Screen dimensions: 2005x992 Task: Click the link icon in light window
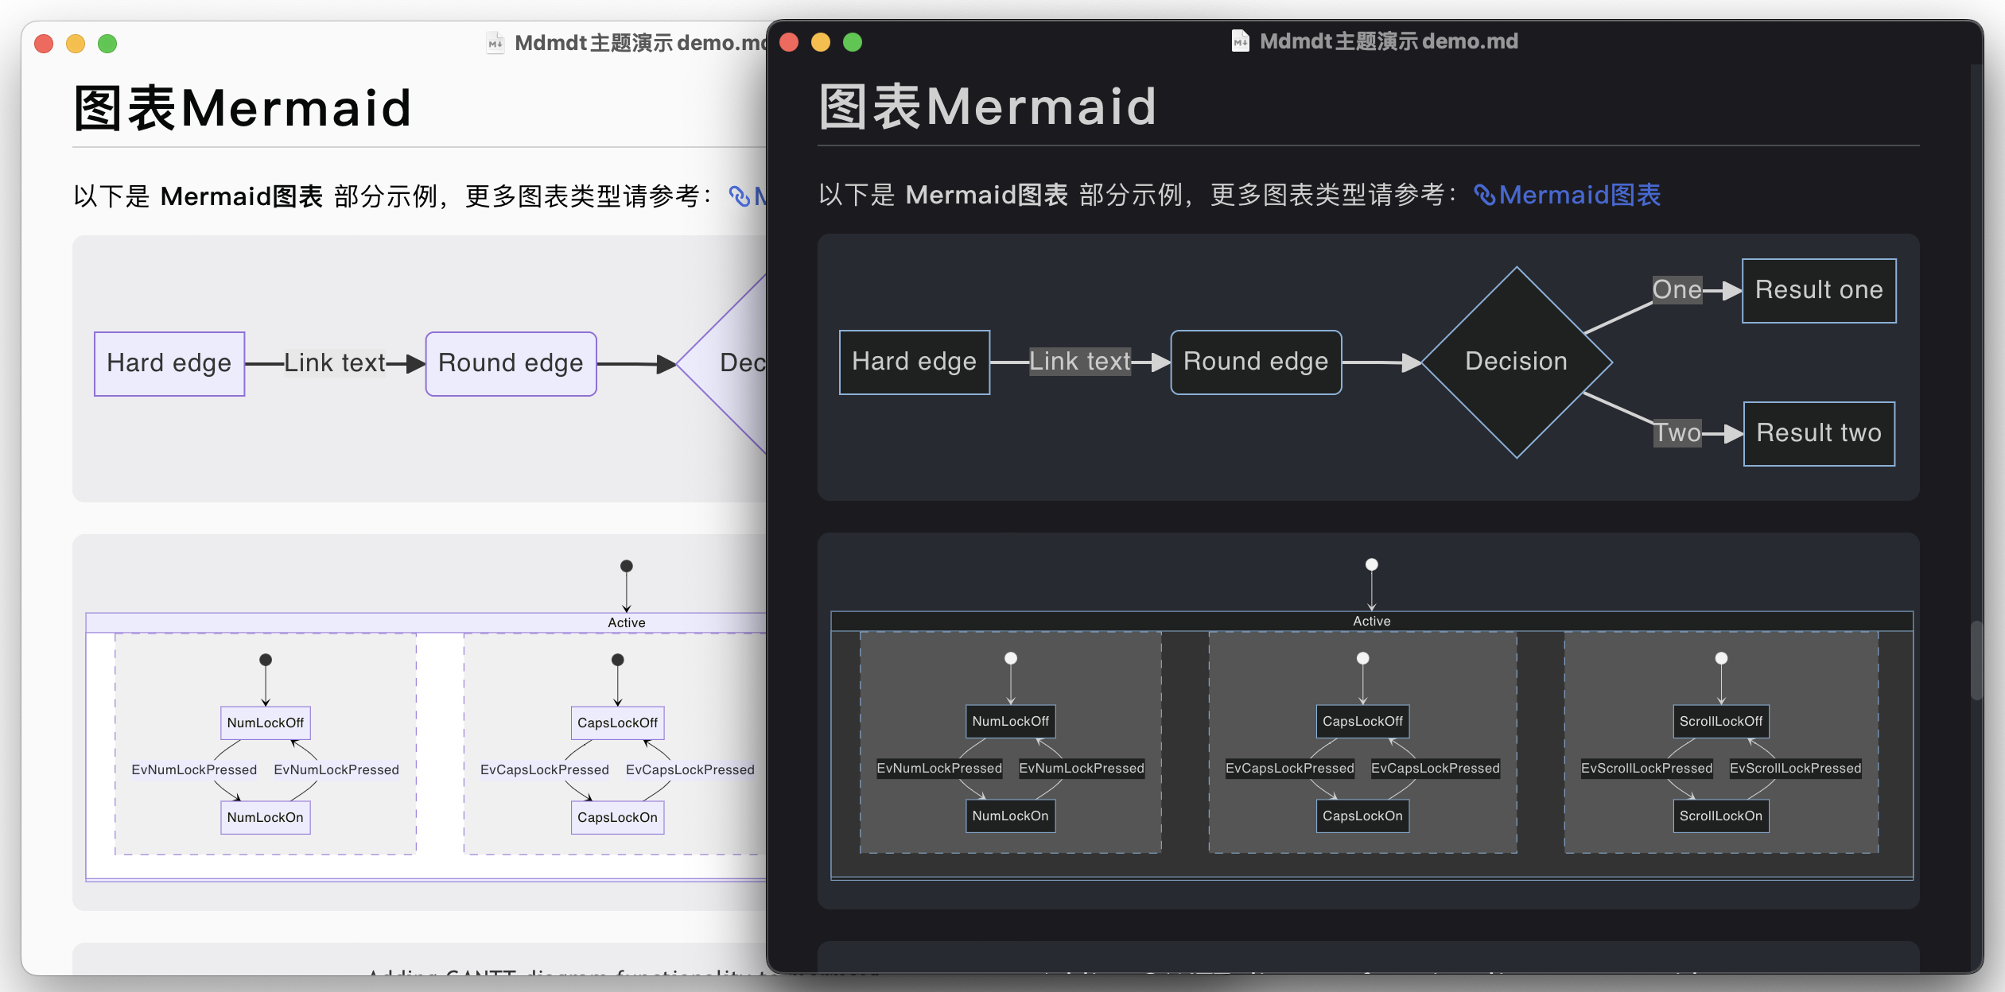(x=739, y=196)
